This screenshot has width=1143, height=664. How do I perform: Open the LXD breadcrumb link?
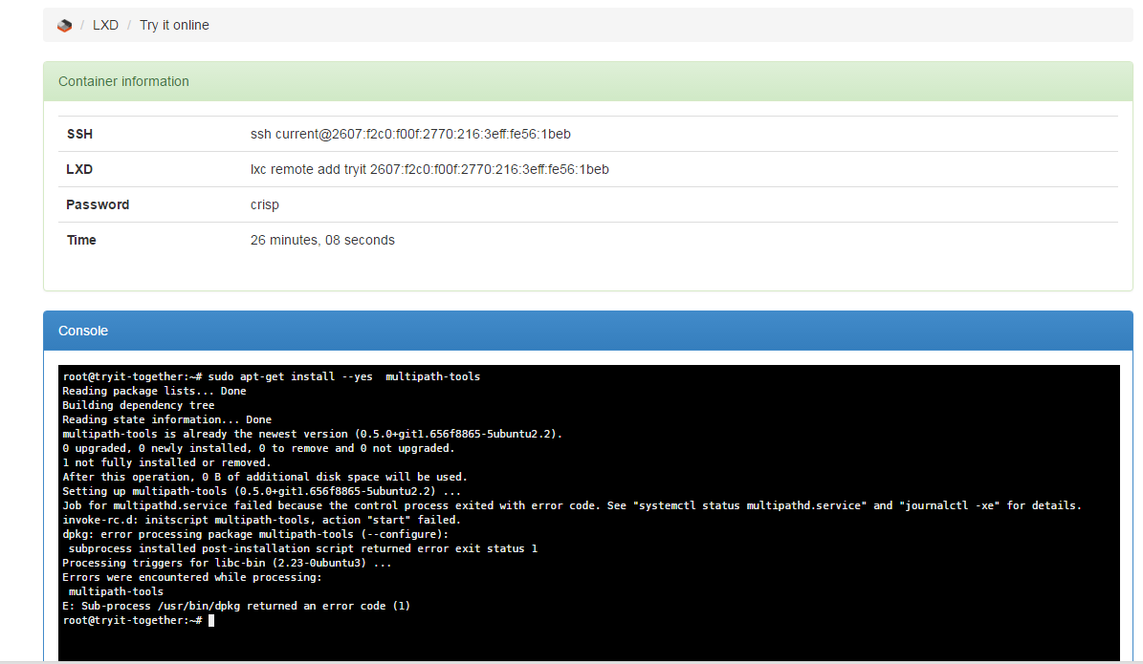[105, 25]
